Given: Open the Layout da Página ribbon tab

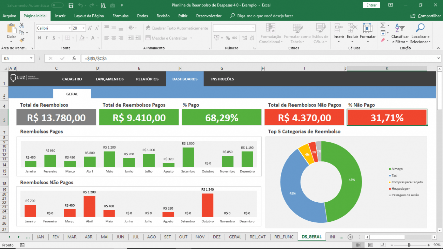Looking at the screenshot, I should (x=89, y=16).
